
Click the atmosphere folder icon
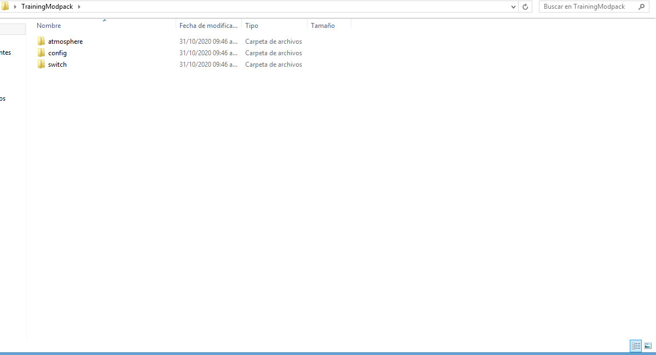(x=41, y=42)
